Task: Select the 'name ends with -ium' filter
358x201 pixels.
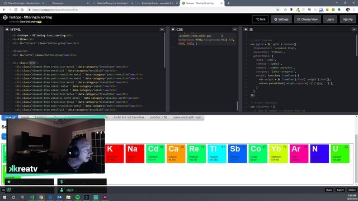Action: point(187,117)
